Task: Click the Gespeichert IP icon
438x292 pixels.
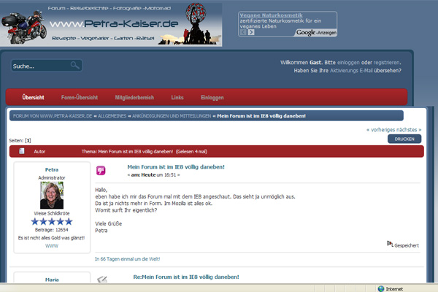Action: click(x=390, y=244)
